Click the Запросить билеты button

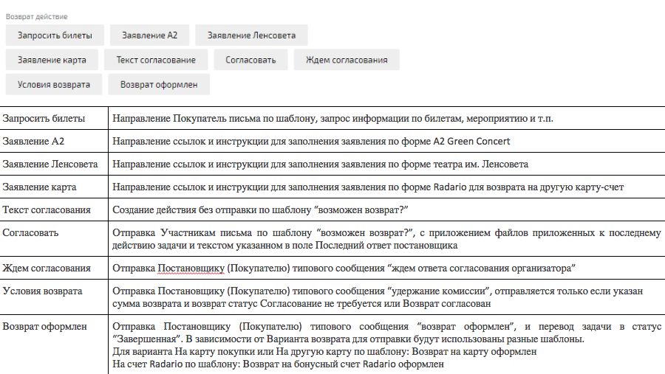(x=55, y=35)
